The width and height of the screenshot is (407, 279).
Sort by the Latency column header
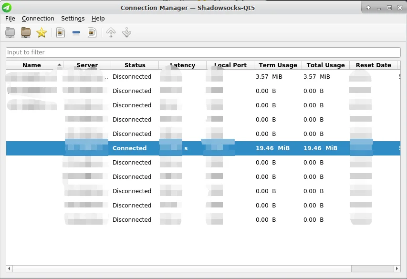click(x=182, y=65)
